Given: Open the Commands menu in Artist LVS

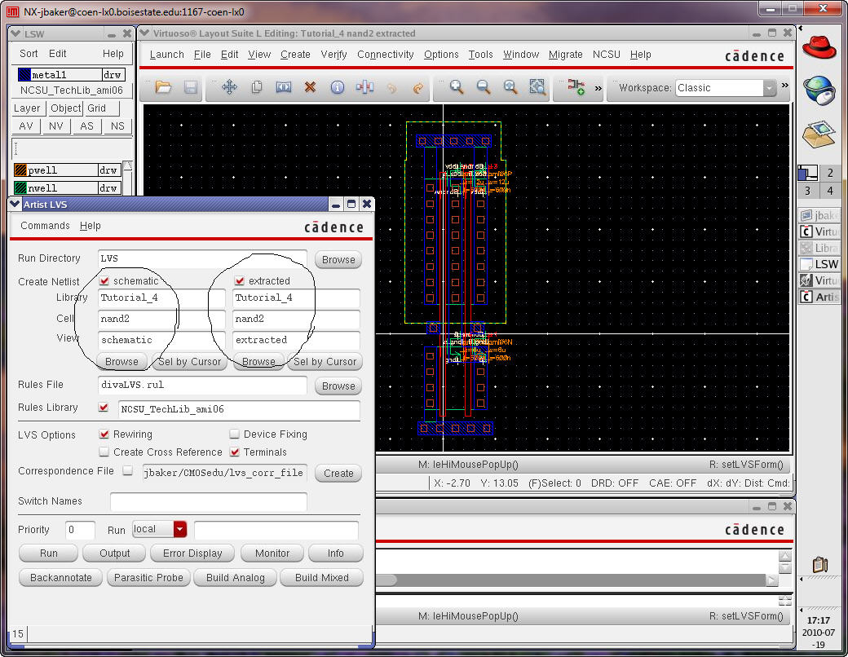Looking at the screenshot, I should (x=45, y=226).
